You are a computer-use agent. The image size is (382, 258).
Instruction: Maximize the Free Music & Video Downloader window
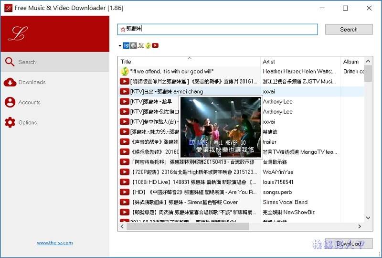tap(345, 8)
